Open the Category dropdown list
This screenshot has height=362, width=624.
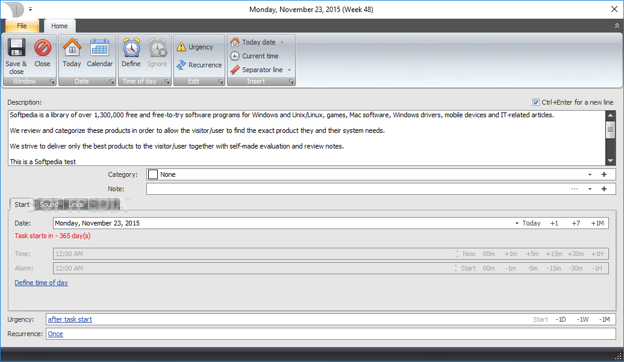tap(590, 174)
